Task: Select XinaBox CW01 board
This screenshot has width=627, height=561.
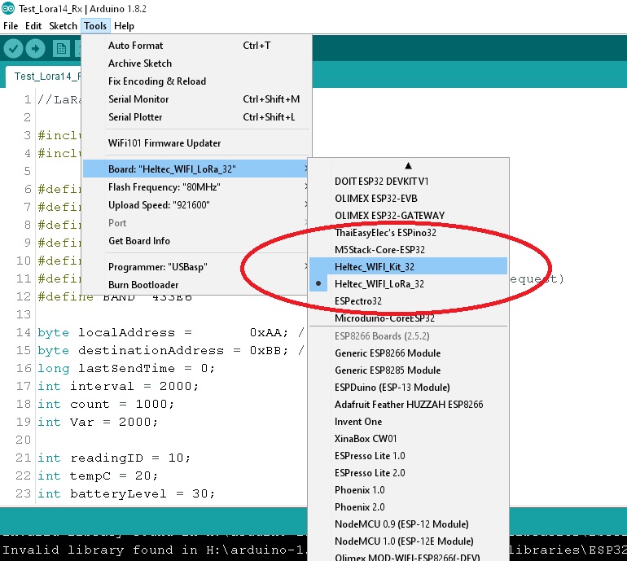Action: click(408, 439)
